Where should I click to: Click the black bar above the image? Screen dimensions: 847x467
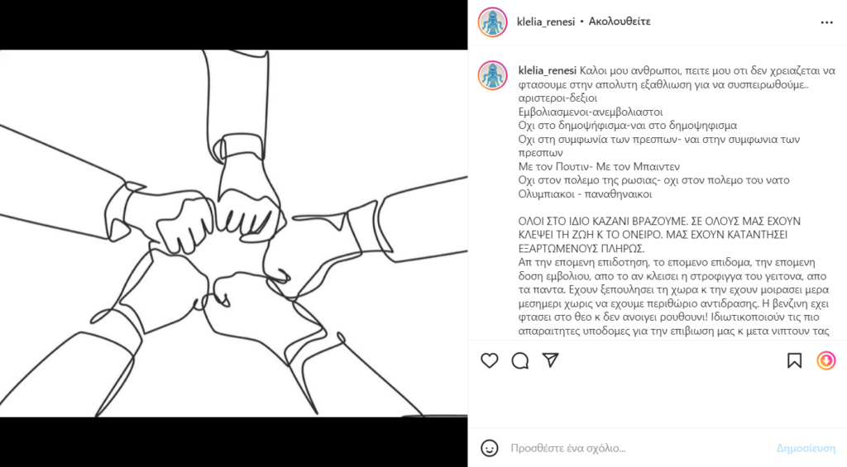[233, 25]
